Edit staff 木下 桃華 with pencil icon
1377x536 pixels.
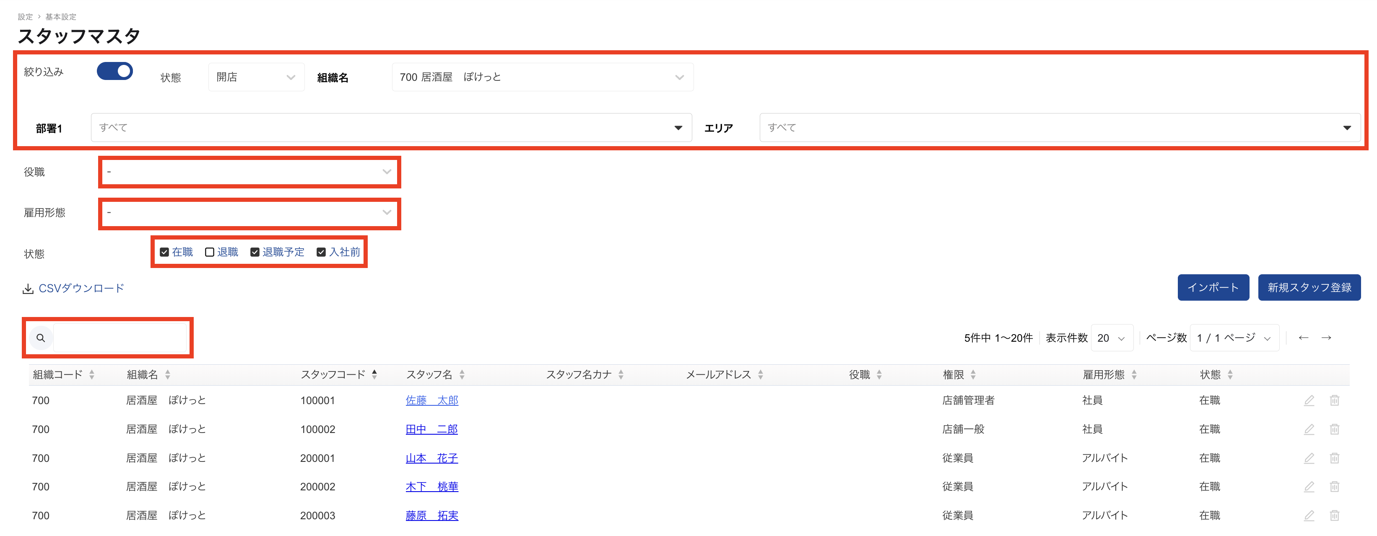click(1309, 487)
